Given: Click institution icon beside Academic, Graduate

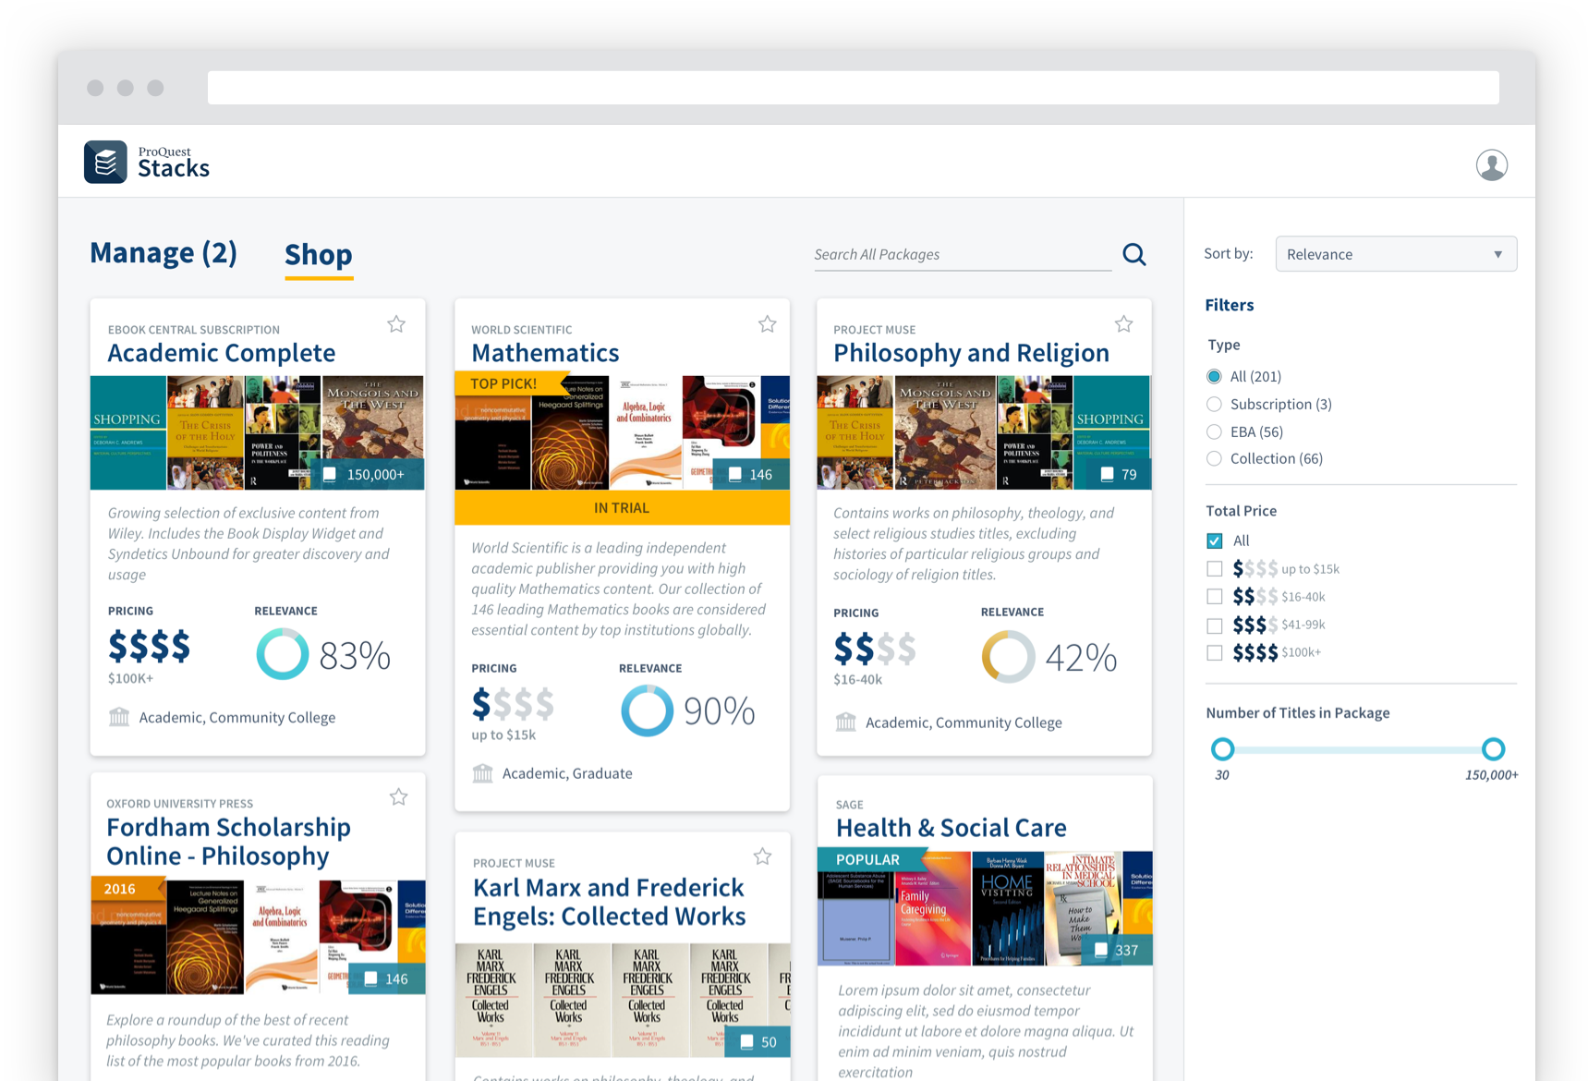Looking at the screenshot, I should pyautogui.click(x=482, y=773).
